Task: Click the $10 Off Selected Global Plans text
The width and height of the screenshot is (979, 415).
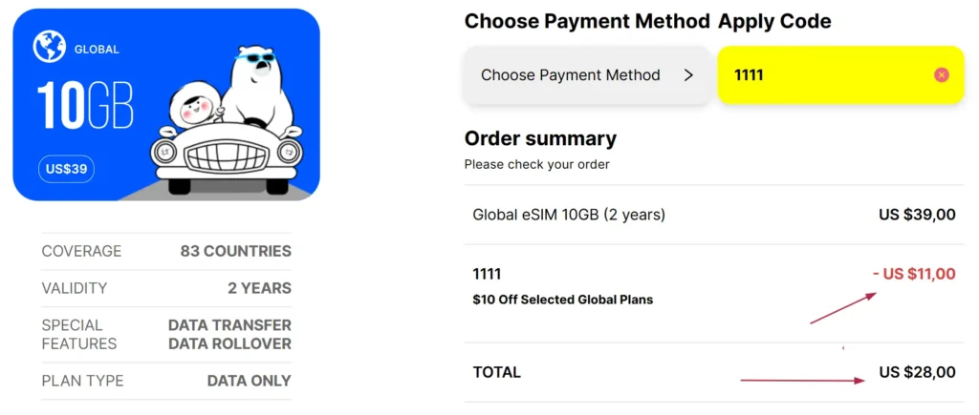Action: [563, 300]
